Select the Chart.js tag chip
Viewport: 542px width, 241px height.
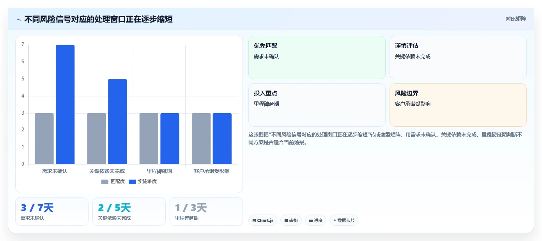coord(263,220)
